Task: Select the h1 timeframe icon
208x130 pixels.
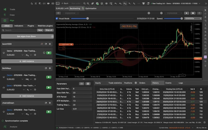Action: 130,3
